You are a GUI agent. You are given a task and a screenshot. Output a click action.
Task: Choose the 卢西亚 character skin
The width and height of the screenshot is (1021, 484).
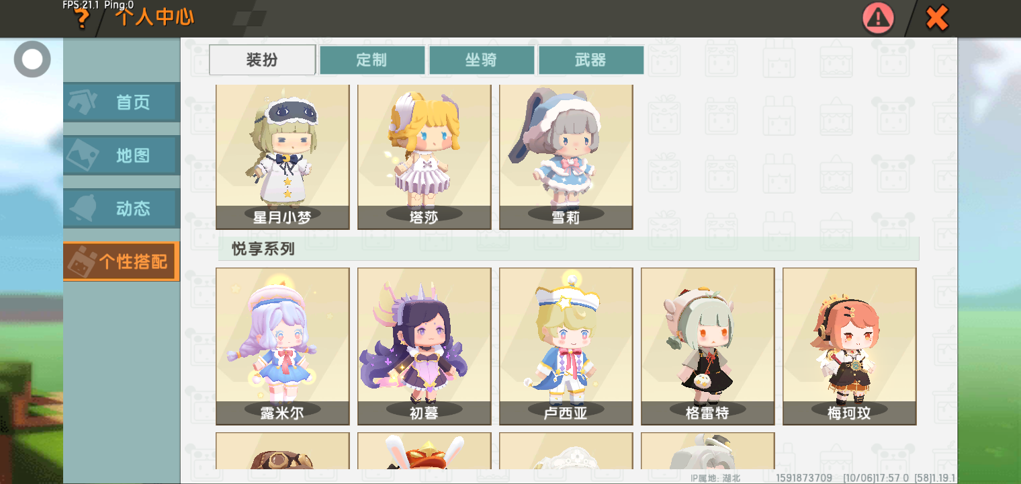566,346
